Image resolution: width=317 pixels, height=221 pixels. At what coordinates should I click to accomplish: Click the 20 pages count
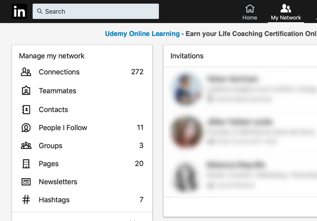pos(139,164)
